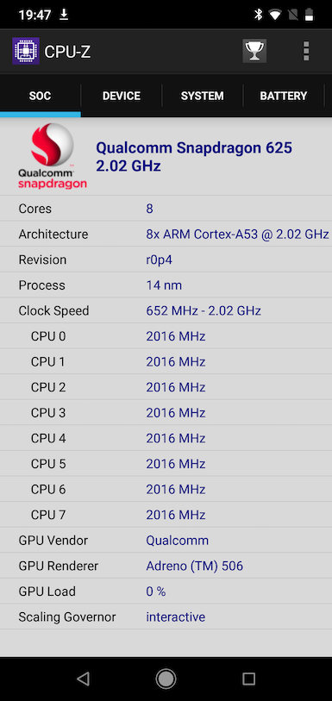Open the three-dot overflow menu

(306, 51)
